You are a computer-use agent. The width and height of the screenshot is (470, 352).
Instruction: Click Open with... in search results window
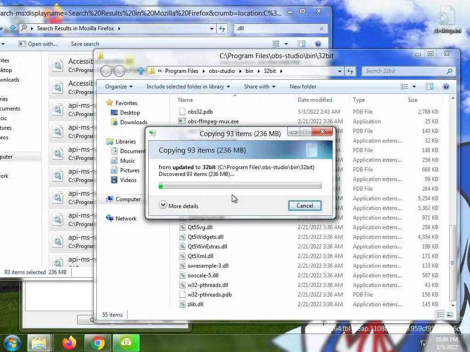pos(38,44)
